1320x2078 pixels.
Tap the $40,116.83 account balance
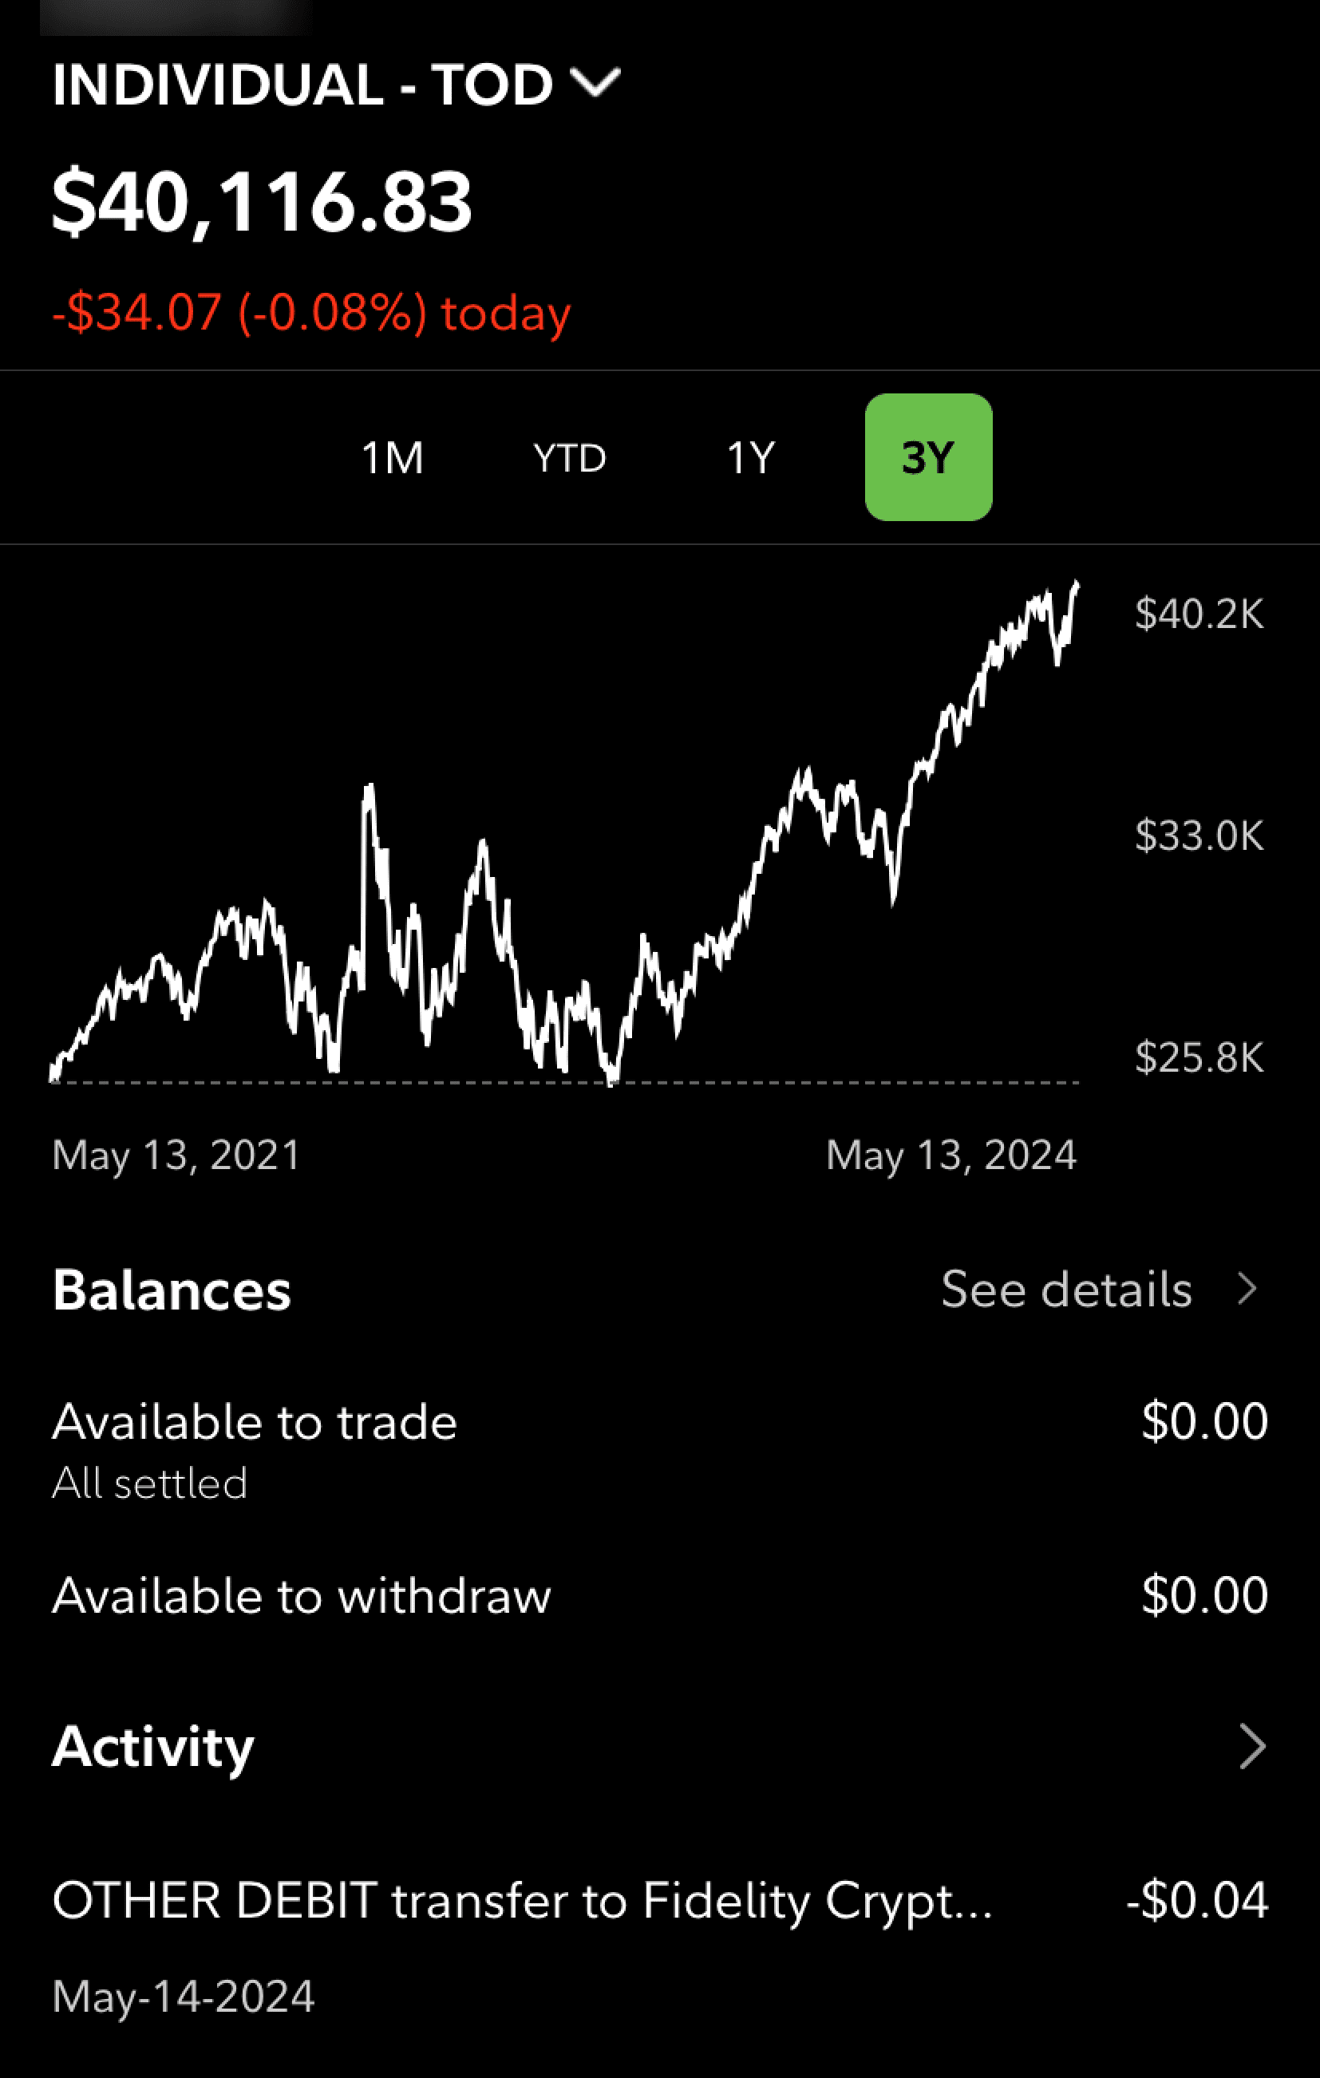point(262,202)
